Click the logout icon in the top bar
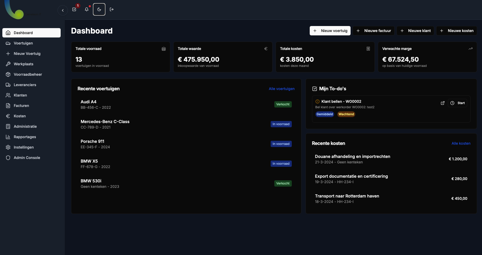 tap(112, 9)
